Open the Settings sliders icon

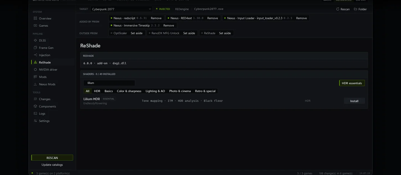click(x=35, y=121)
